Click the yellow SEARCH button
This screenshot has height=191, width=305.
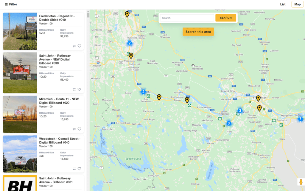[226, 18]
